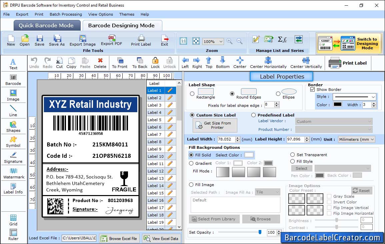Select the Signature tool
Screen dimensions: 385x244
pos(13,158)
